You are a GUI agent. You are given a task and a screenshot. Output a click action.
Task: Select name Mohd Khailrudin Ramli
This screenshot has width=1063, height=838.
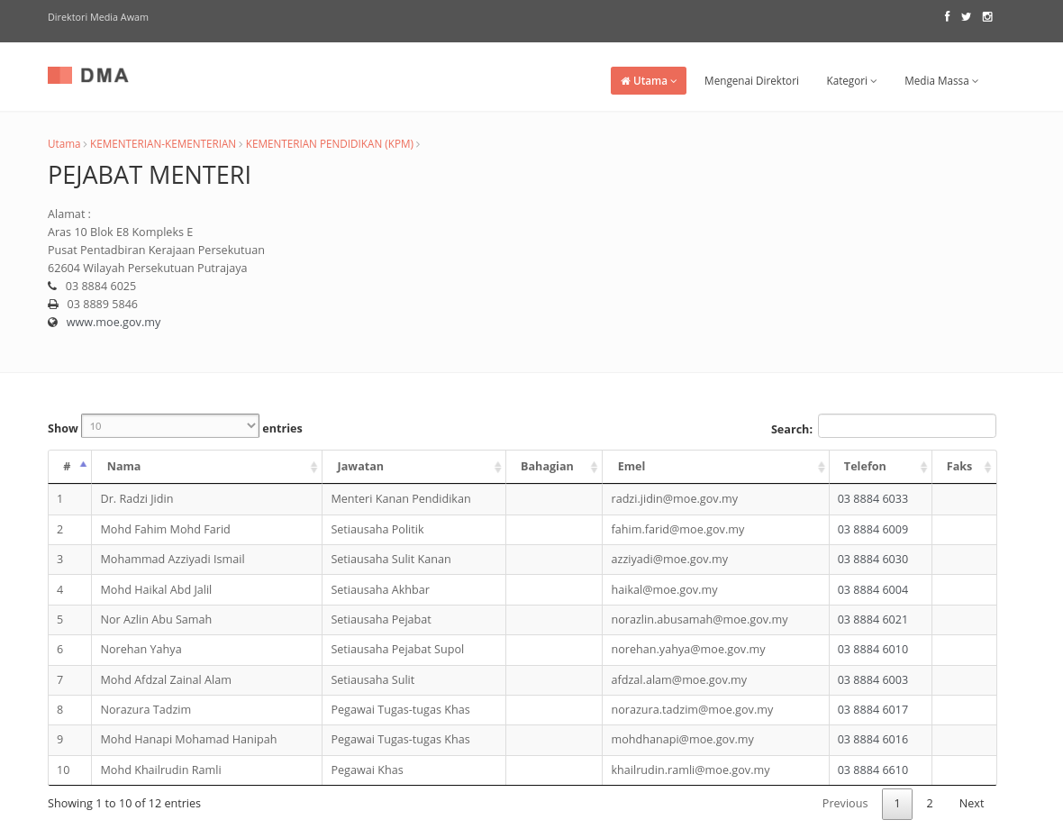click(x=160, y=770)
